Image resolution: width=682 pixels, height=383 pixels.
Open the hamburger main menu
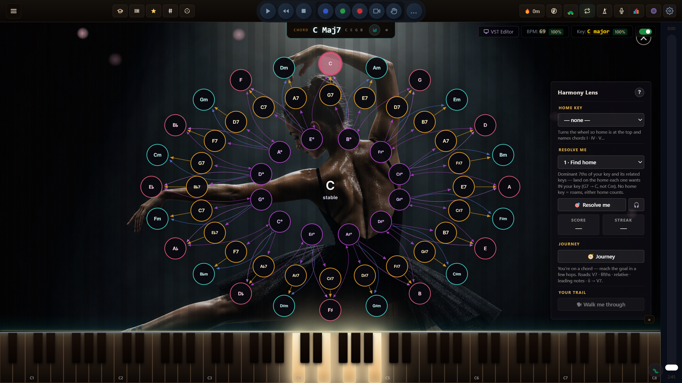tap(13, 11)
